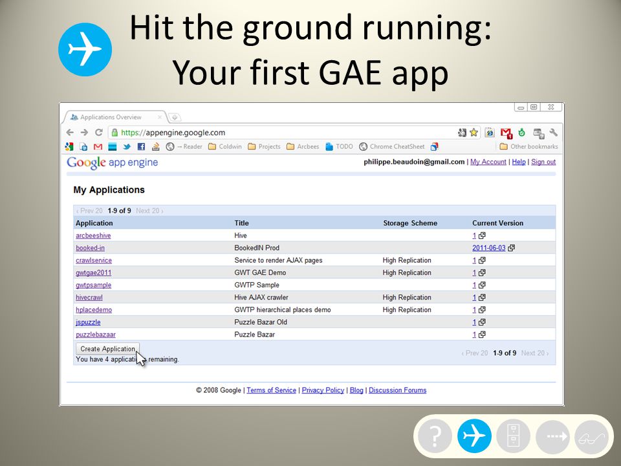Viewport: 621px width, 466px height.
Task: Open the Discussion Forums link
Action: [x=398, y=390]
